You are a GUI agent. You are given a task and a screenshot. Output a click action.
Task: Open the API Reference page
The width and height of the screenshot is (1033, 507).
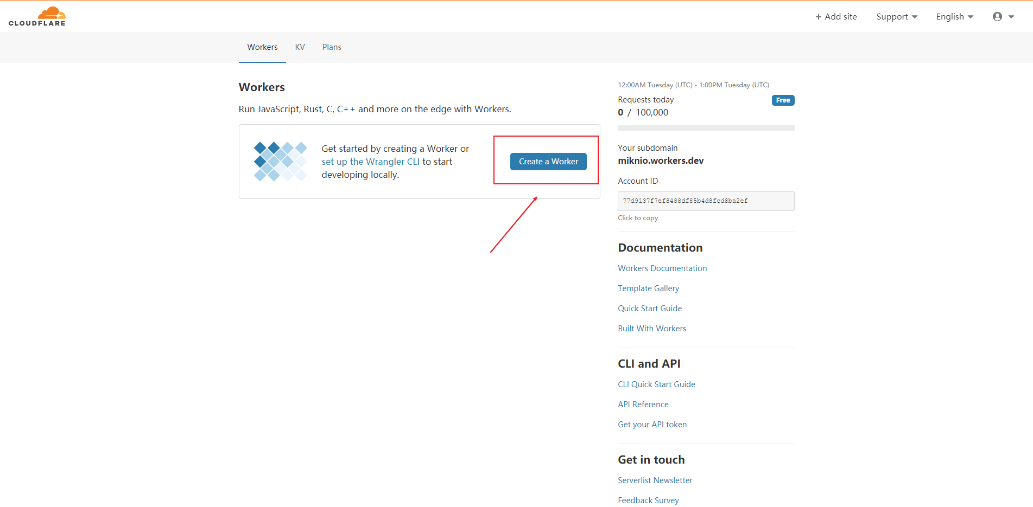pos(643,404)
